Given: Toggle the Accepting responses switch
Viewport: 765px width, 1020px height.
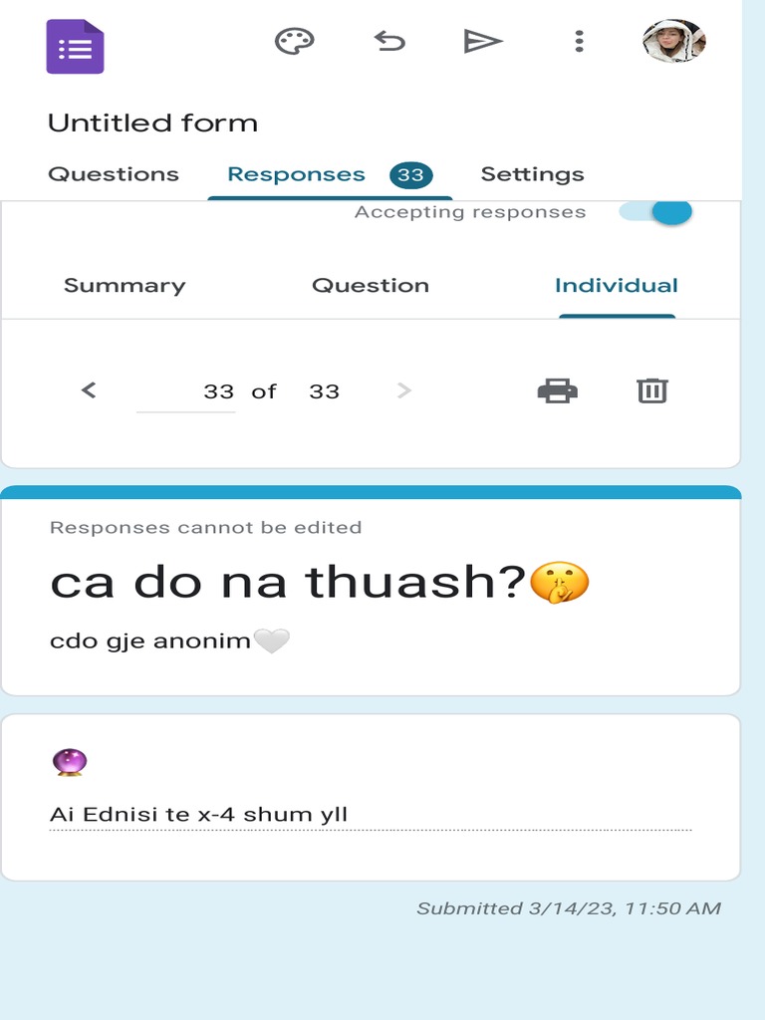Looking at the screenshot, I should coord(656,211).
